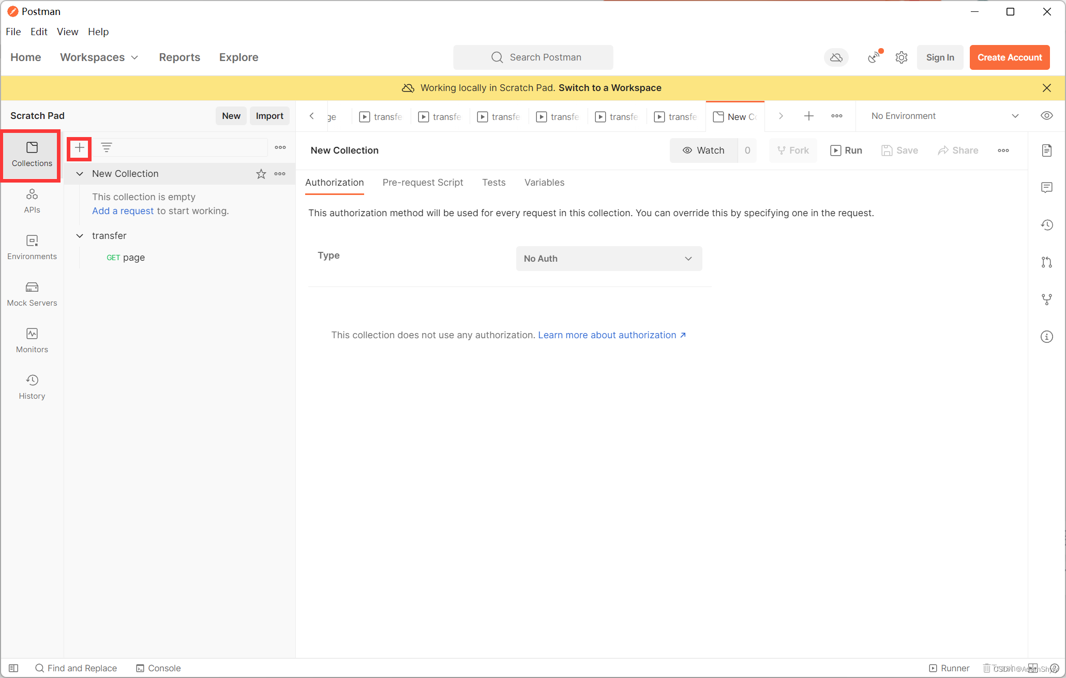
Task: Open the APIs sidebar section
Action: click(32, 201)
